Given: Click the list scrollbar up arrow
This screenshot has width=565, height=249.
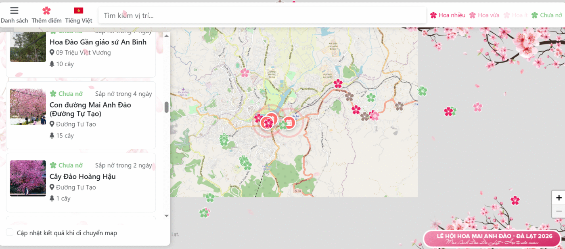Looking at the screenshot, I should click(x=166, y=36).
